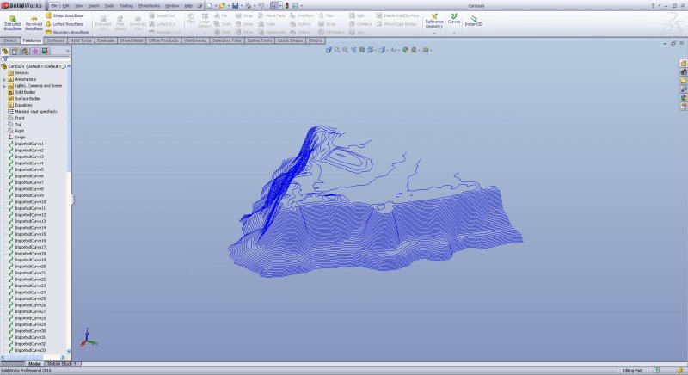This screenshot has width=688, height=375.
Task: Activate the Instant3D tool
Action: pyautogui.click(x=473, y=22)
